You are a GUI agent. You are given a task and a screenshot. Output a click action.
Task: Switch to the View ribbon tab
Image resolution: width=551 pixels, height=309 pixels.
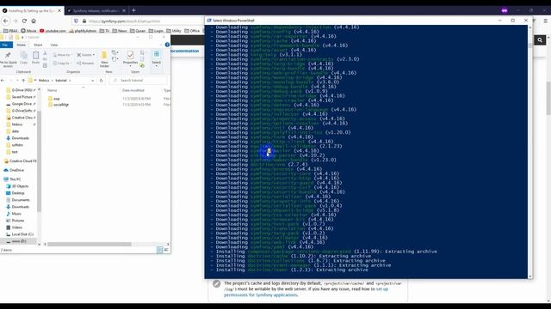click(53, 45)
